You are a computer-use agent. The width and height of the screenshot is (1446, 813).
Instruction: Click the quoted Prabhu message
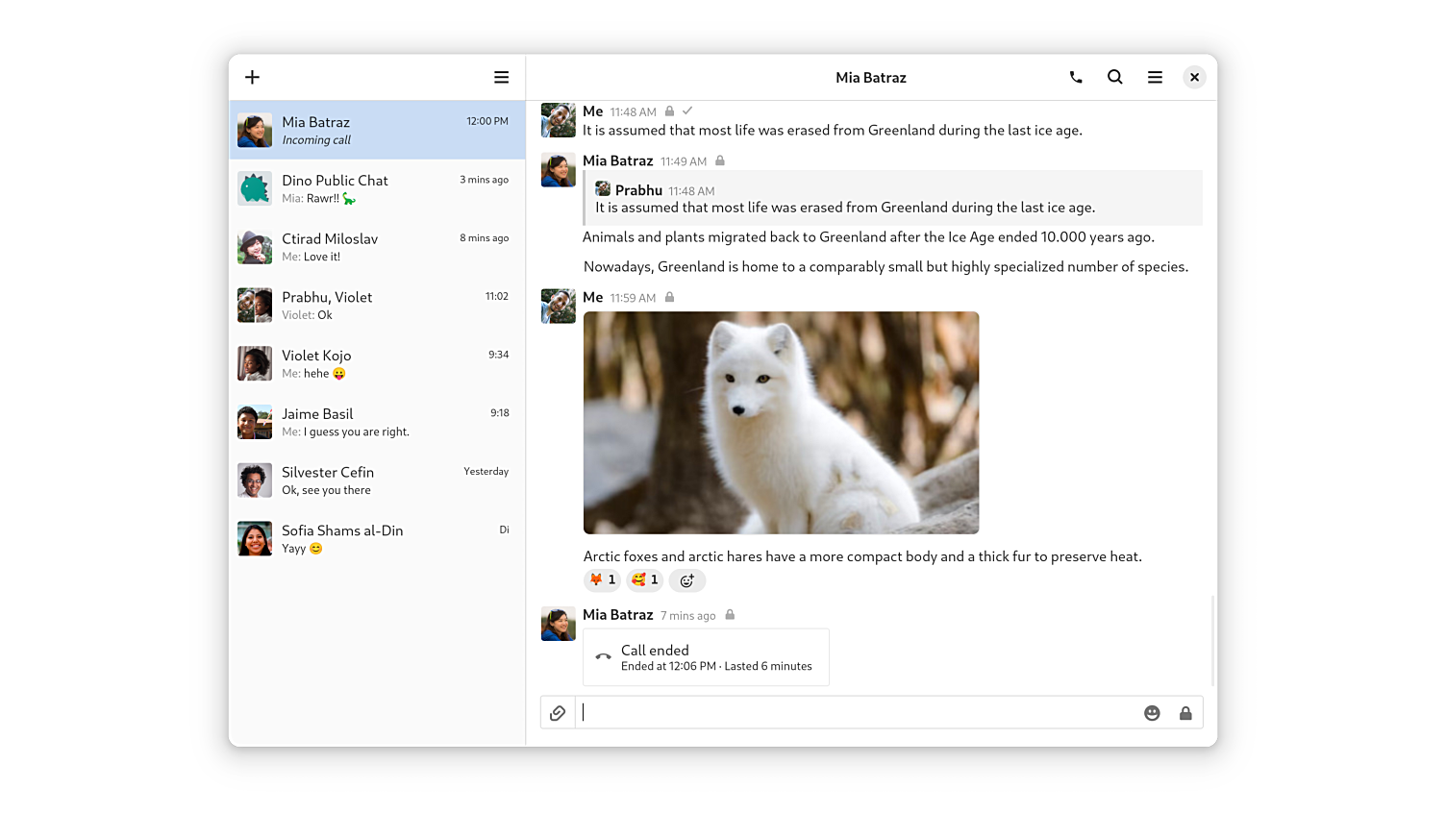892,199
